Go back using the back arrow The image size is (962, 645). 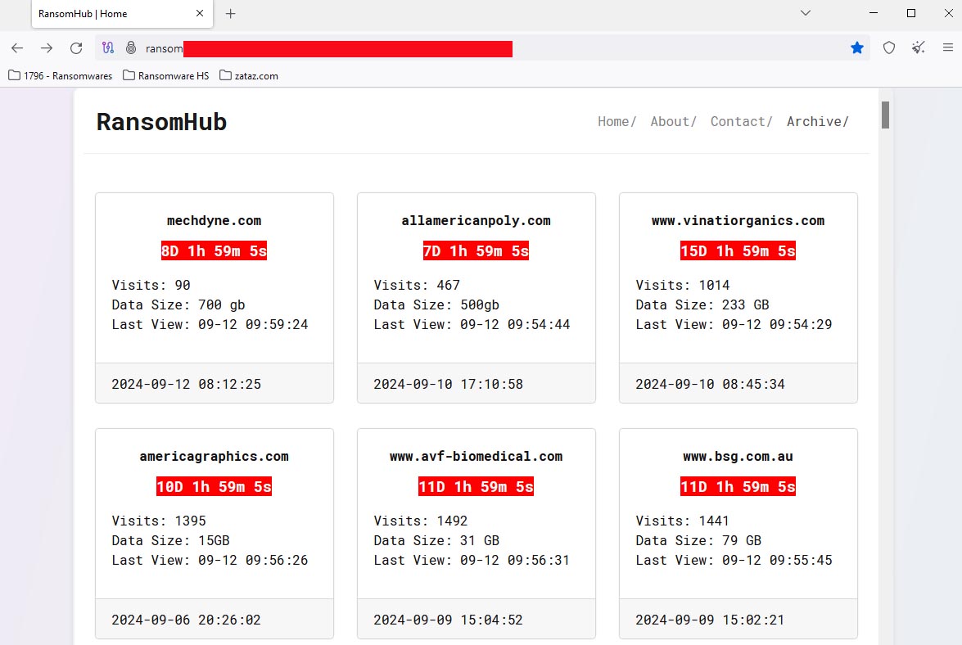pos(17,47)
